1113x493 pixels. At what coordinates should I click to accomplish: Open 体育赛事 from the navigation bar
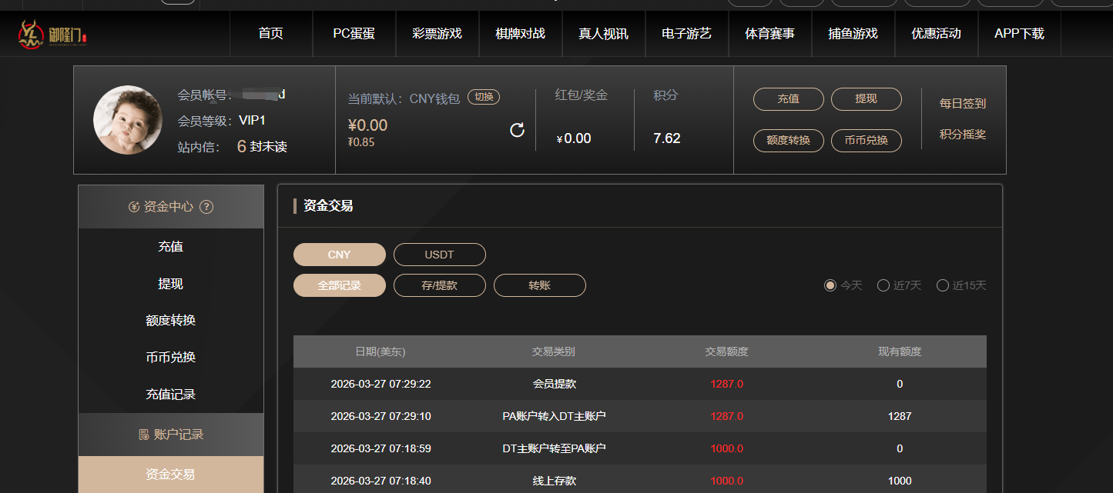[x=769, y=34]
